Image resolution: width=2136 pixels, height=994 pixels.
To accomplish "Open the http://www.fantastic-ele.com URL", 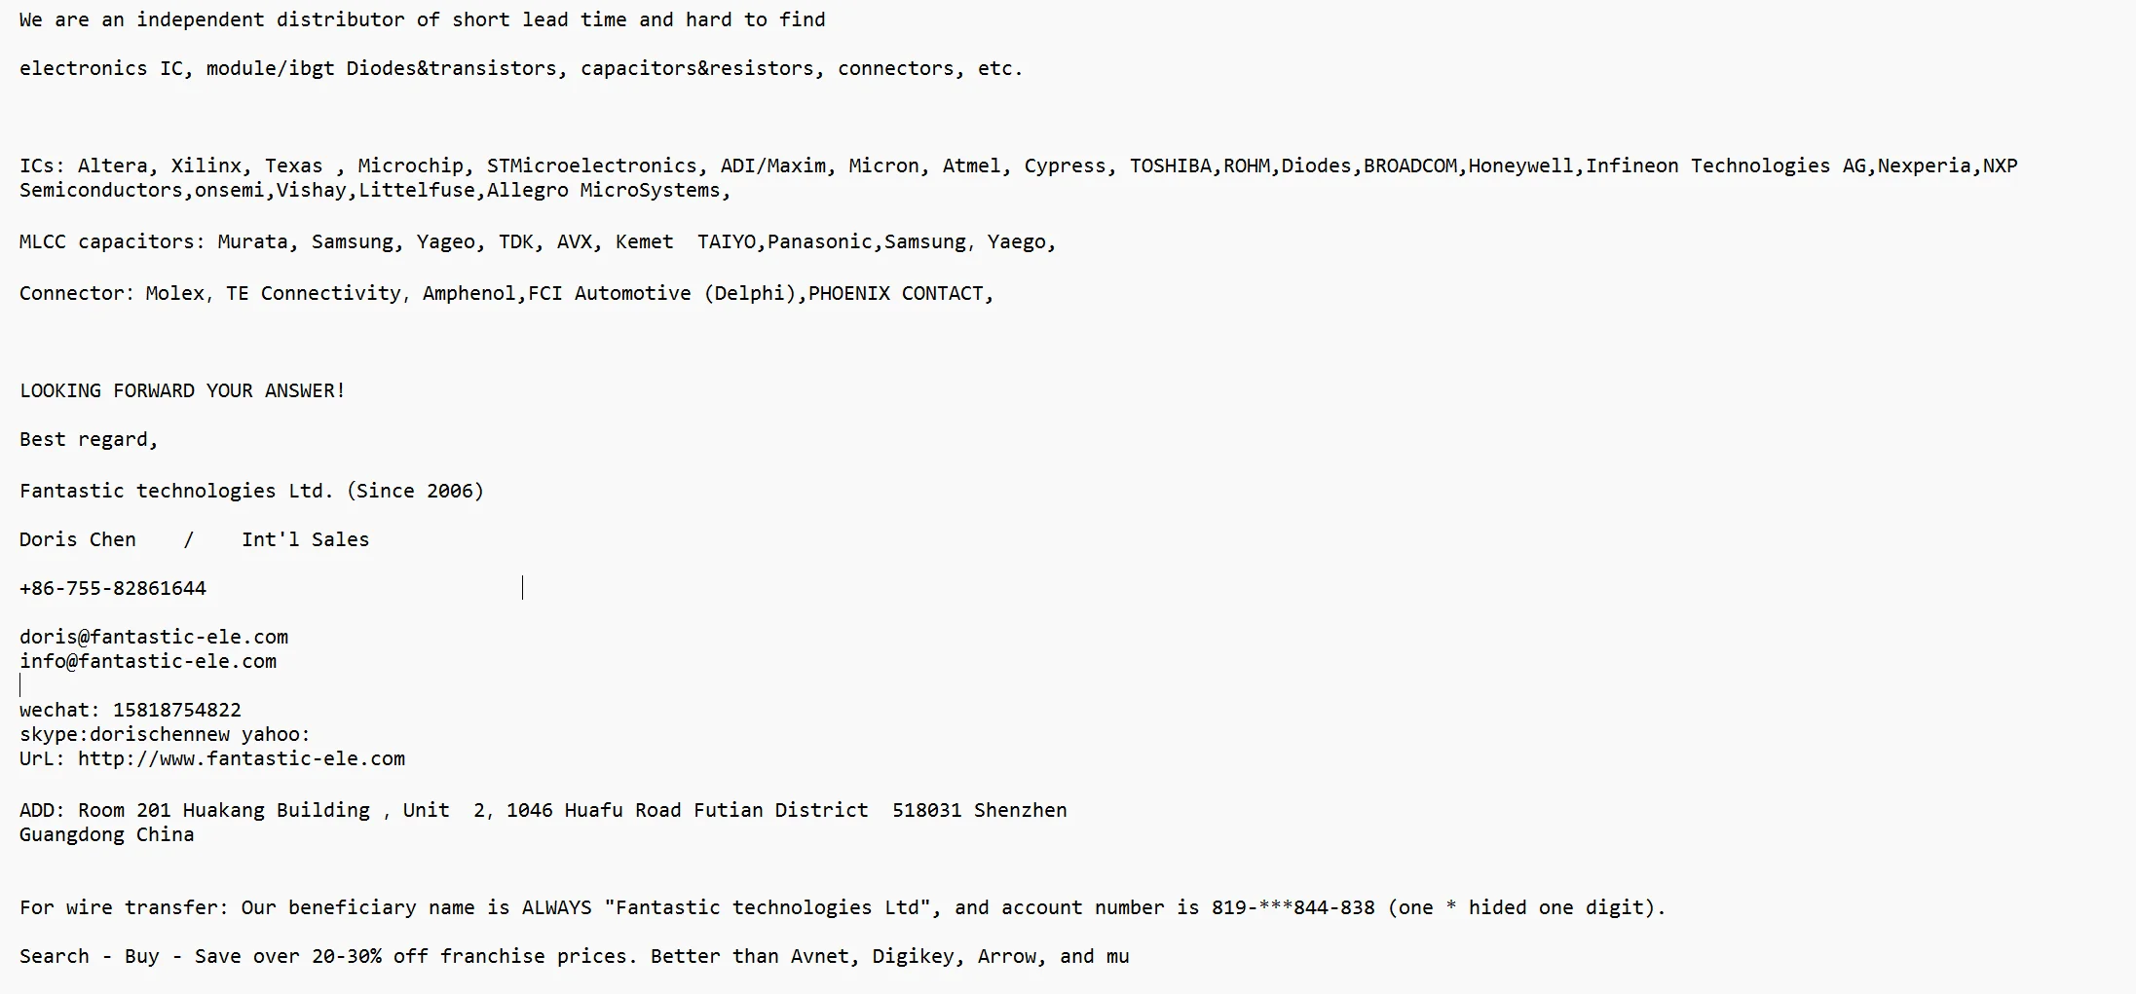I will pyautogui.click(x=242, y=758).
